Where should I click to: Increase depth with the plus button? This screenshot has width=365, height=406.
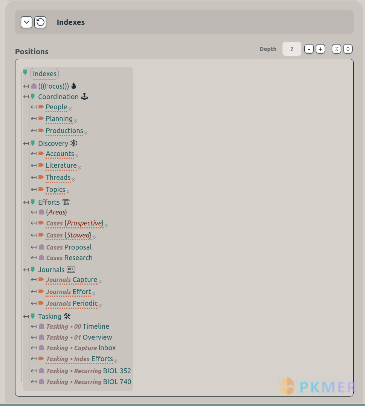[x=320, y=49]
